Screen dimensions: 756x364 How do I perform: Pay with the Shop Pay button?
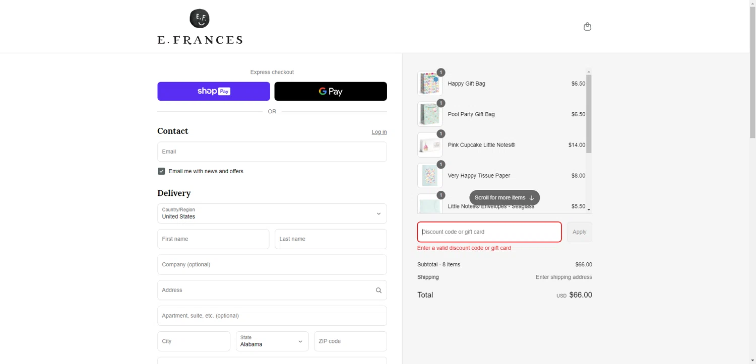(x=214, y=92)
